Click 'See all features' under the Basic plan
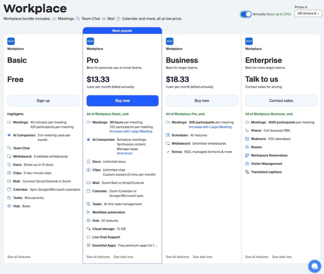Image resolution: width=324 pixels, height=274 pixels. pos(18,257)
